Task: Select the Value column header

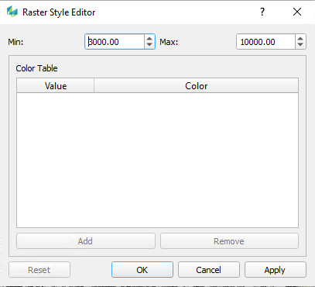Action: coord(56,86)
